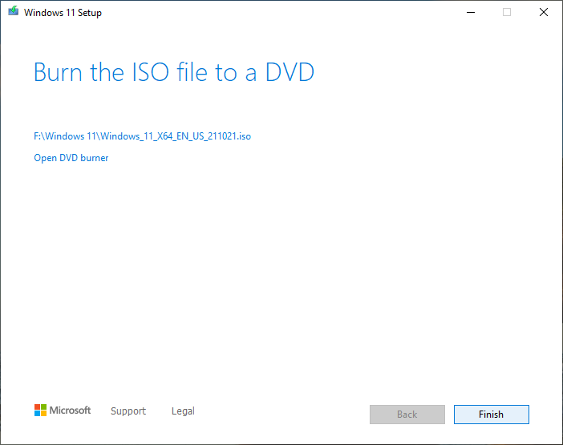This screenshot has width=563, height=445.
Task: Close the Windows 11 Setup window
Action: pyautogui.click(x=544, y=12)
